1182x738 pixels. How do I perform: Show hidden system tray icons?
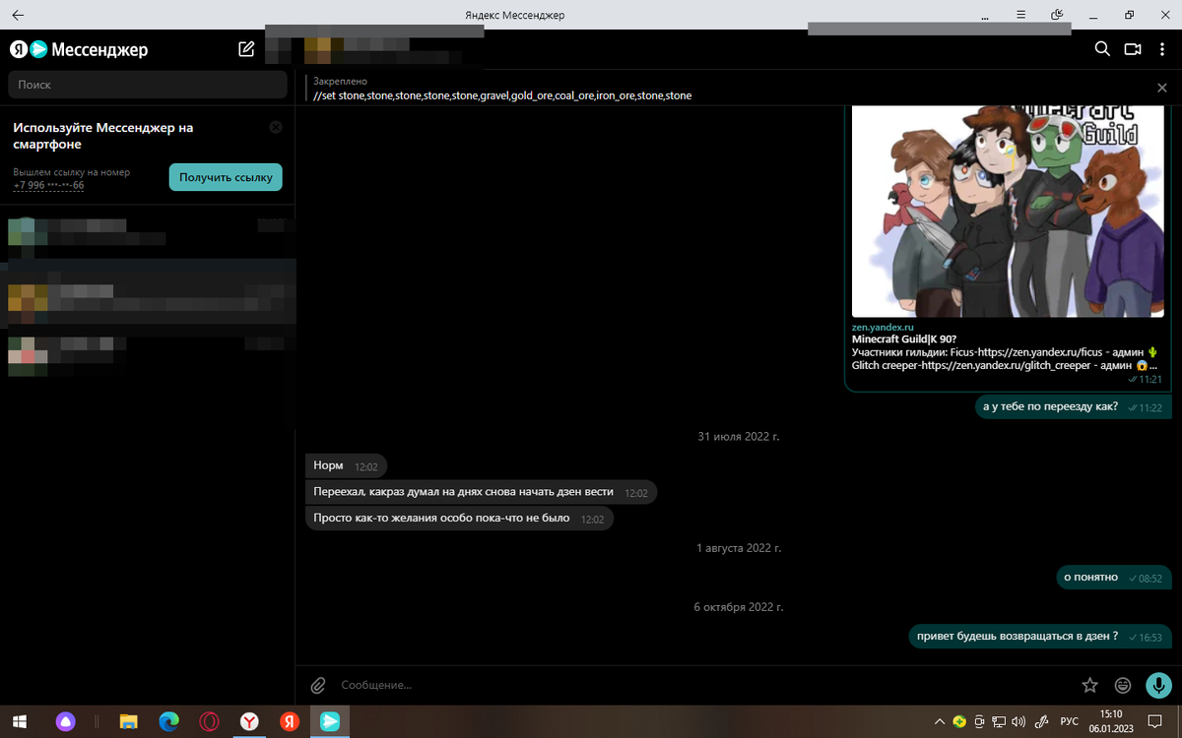pyautogui.click(x=940, y=721)
